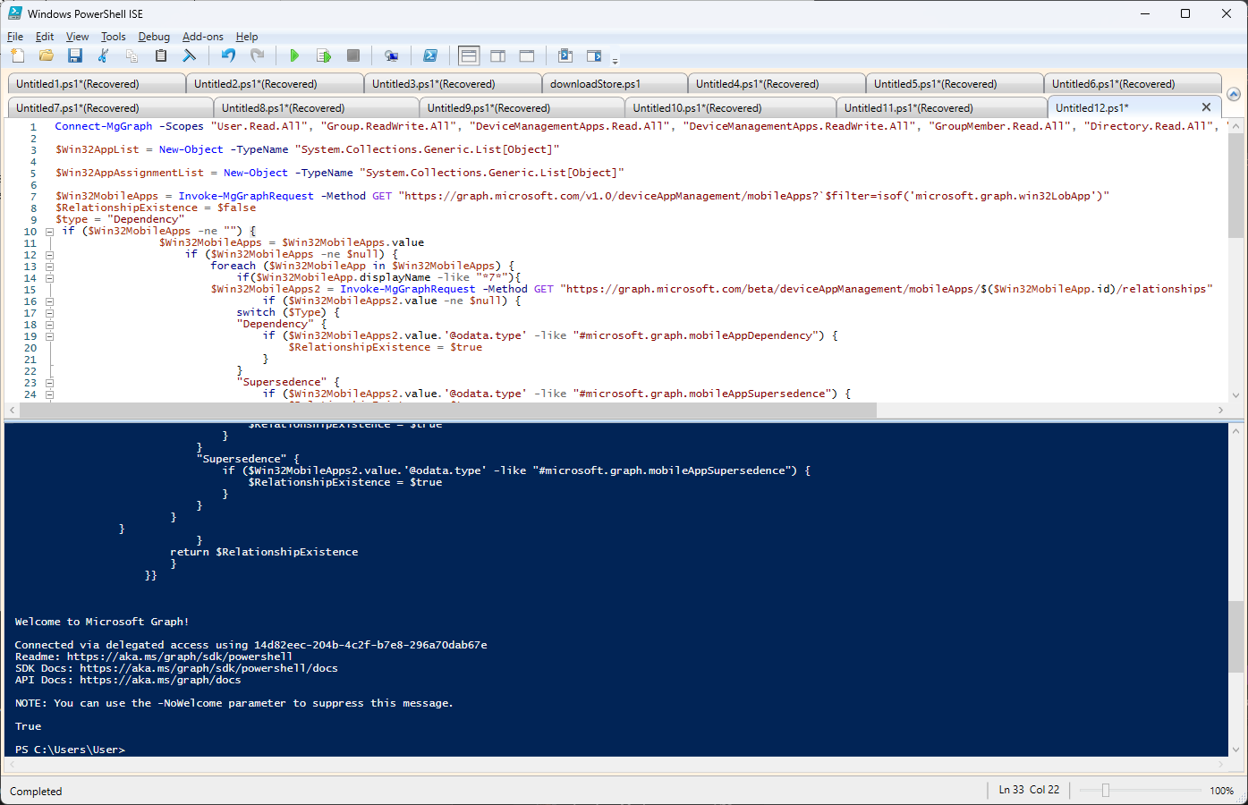Open the Tools menu
The width and height of the screenshot is (1248, 805).
114,37
